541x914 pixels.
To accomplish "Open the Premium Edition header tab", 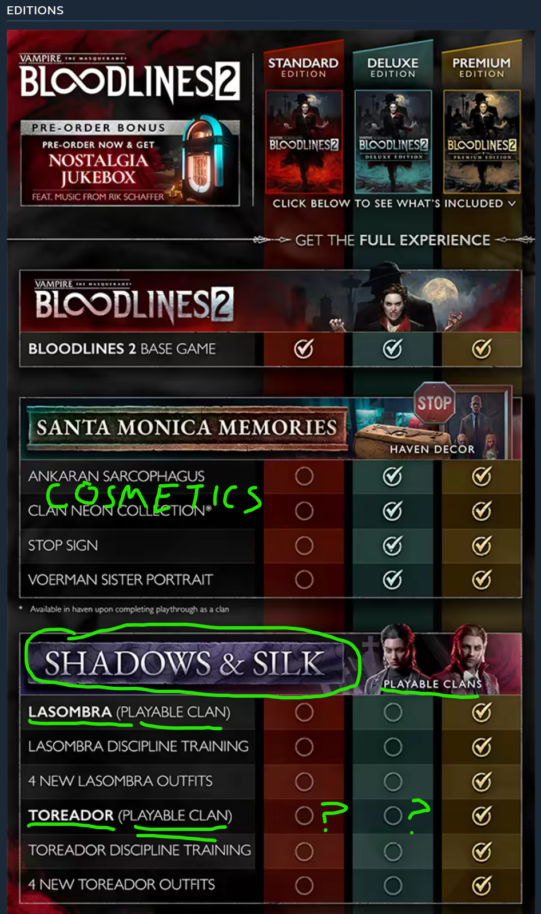I will point(482,67).
